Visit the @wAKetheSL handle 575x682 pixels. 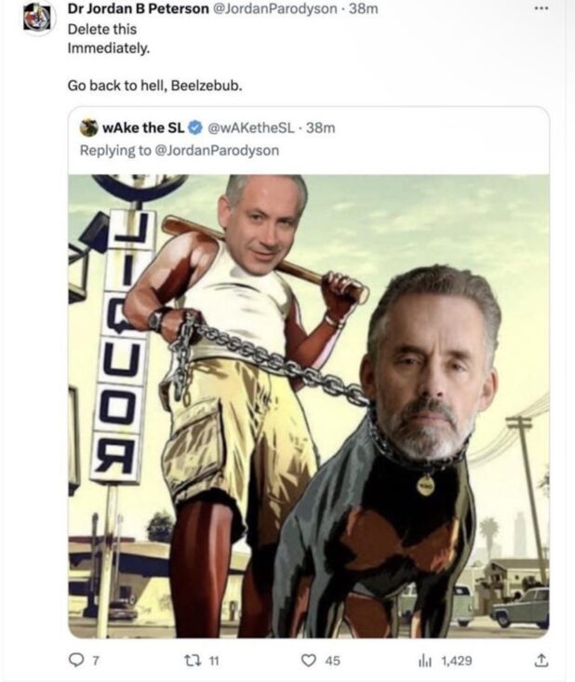[251, 127]
